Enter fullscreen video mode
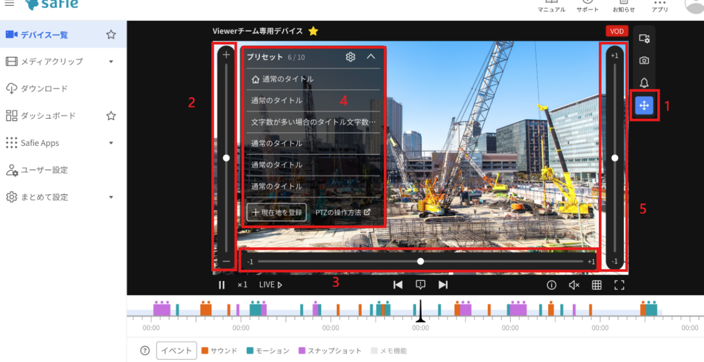This screenshot has height=362, width=704. click(619, 285)
